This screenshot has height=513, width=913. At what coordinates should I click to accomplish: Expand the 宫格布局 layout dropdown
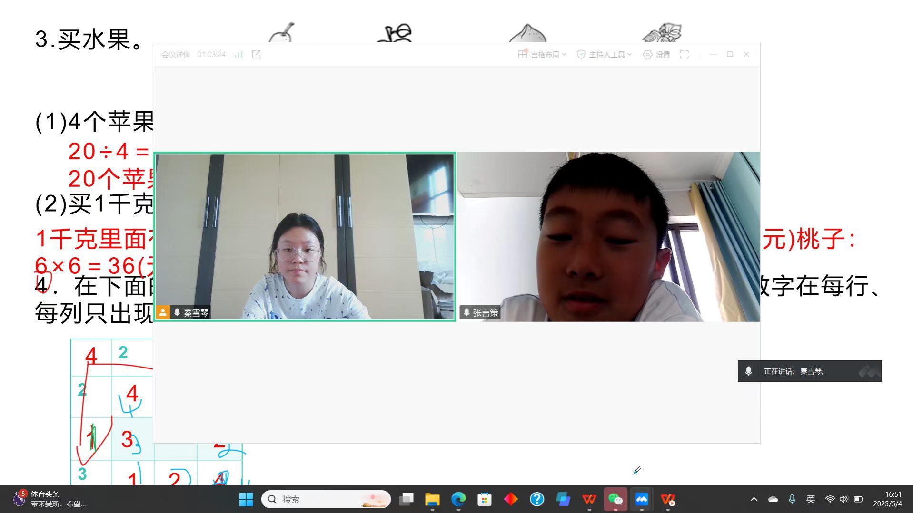click(x=542, y=55)
